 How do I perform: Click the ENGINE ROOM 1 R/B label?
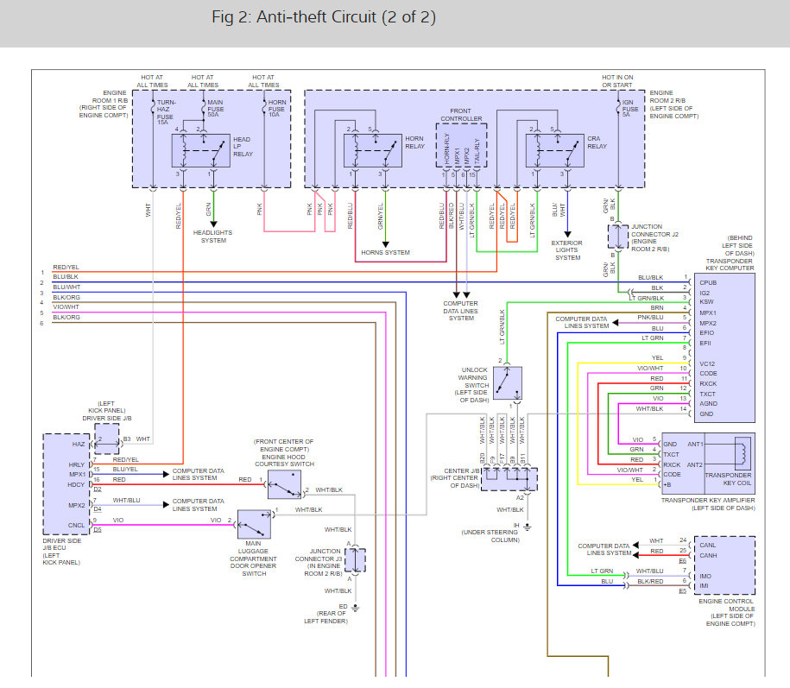110,97
